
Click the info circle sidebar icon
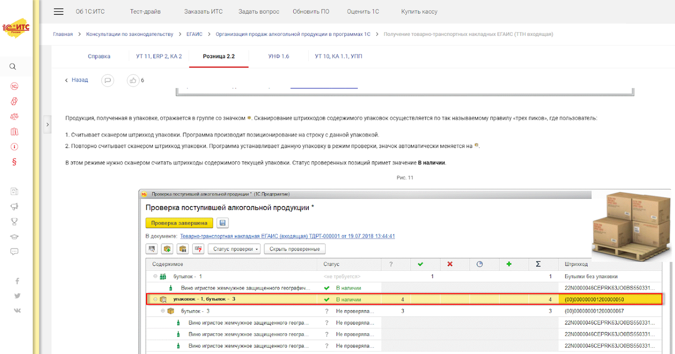pyautogui.click(x=15, y=147)
